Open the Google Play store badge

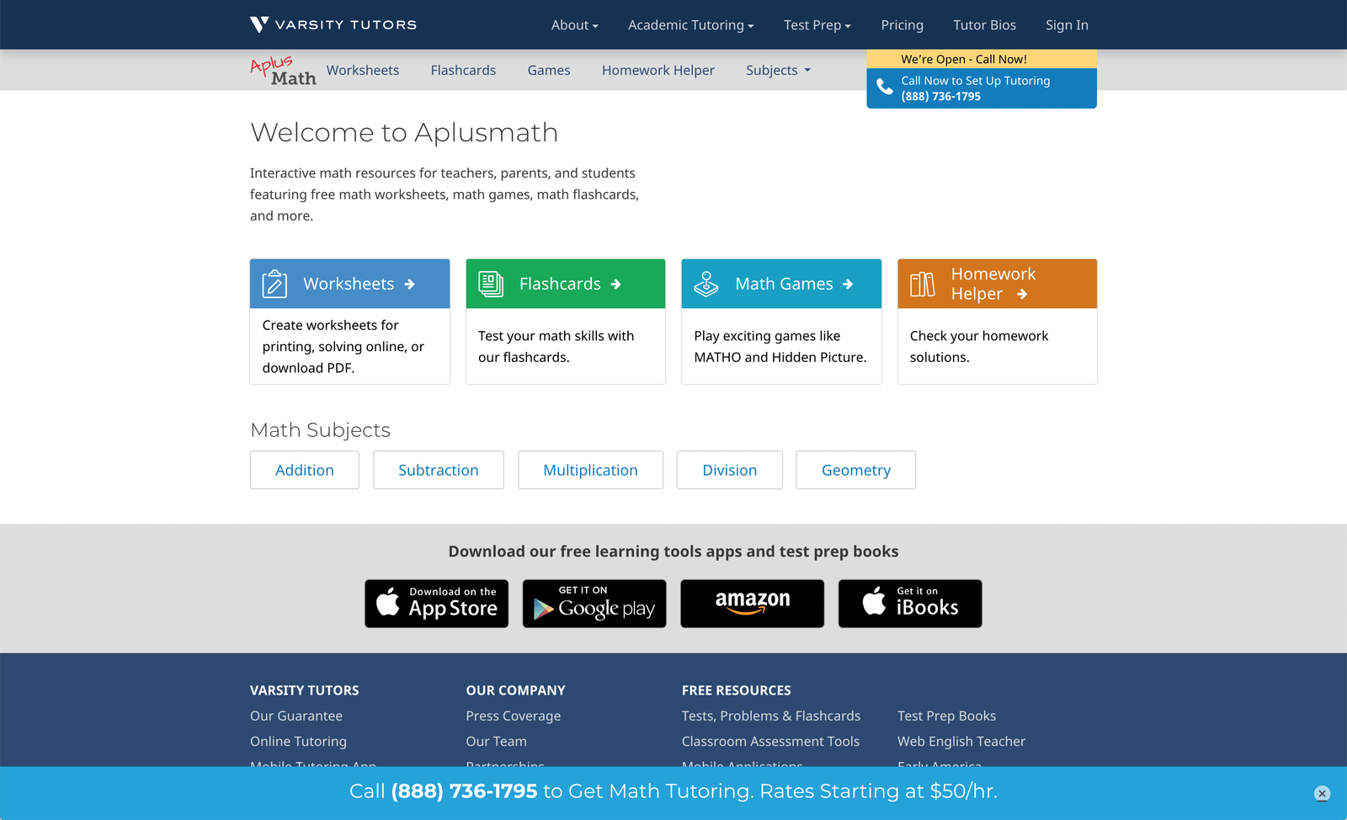click(594, 604)
